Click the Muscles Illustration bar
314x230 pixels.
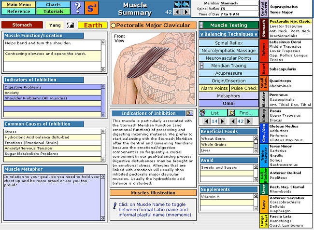153,193
